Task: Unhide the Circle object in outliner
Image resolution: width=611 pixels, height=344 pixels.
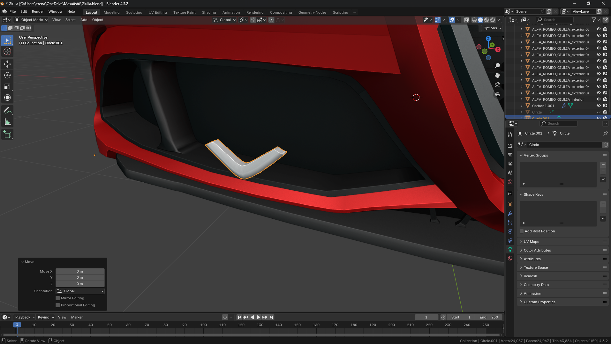Action: click(599, 112)
